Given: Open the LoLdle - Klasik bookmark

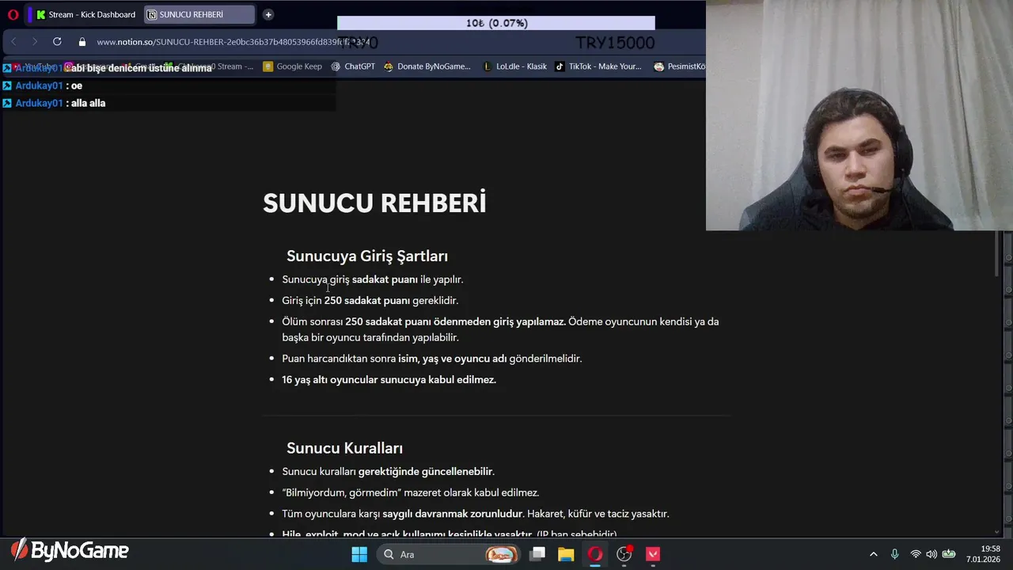Looking at the screenshot, I should coord(514,66).
